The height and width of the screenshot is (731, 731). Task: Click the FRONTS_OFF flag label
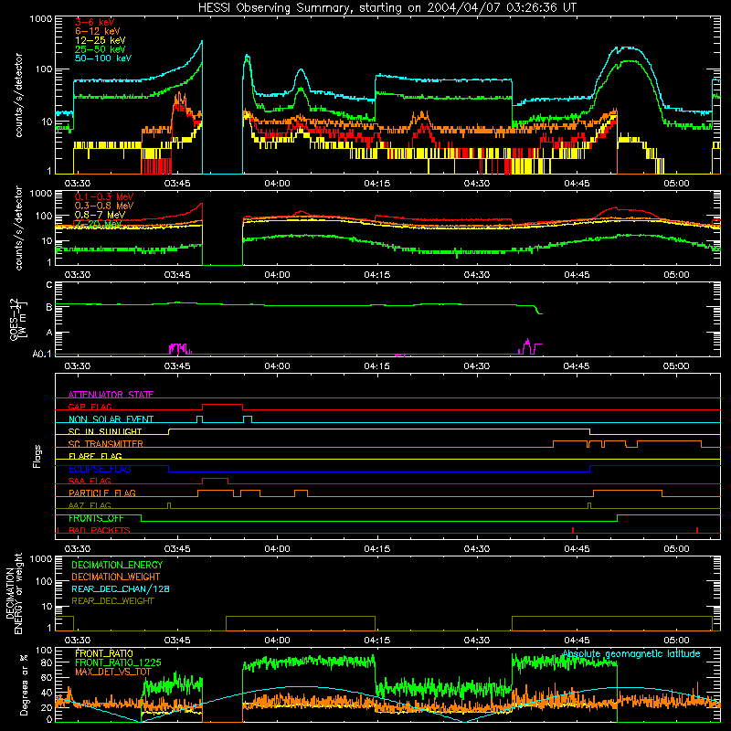coord(96,518)
